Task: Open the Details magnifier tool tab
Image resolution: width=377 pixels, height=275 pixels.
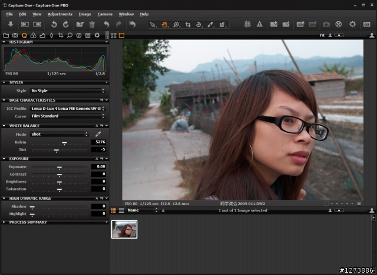Action: (70, 35)
